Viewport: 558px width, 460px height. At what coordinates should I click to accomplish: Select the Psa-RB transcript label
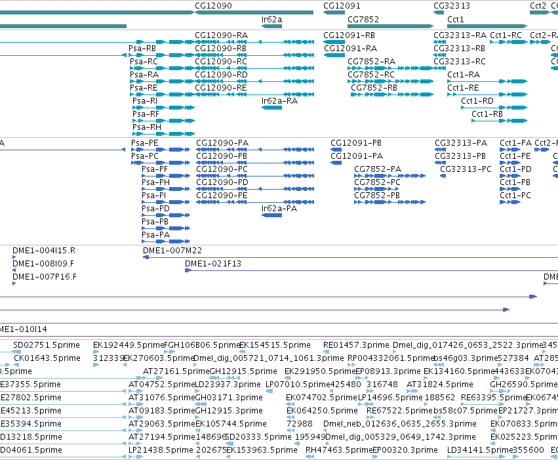point(142,49)
